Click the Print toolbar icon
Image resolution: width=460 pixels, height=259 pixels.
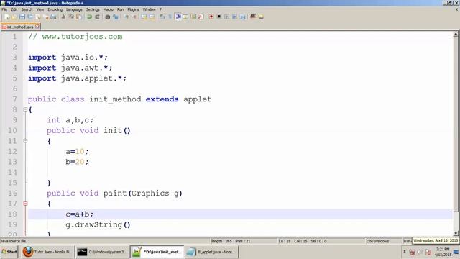click(x=53, y=17)
